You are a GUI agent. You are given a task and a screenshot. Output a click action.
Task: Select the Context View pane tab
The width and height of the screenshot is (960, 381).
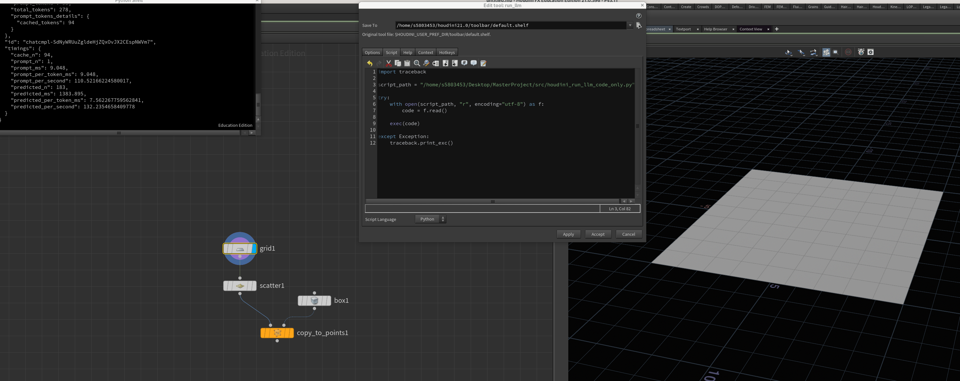click(x=751, y=29)
